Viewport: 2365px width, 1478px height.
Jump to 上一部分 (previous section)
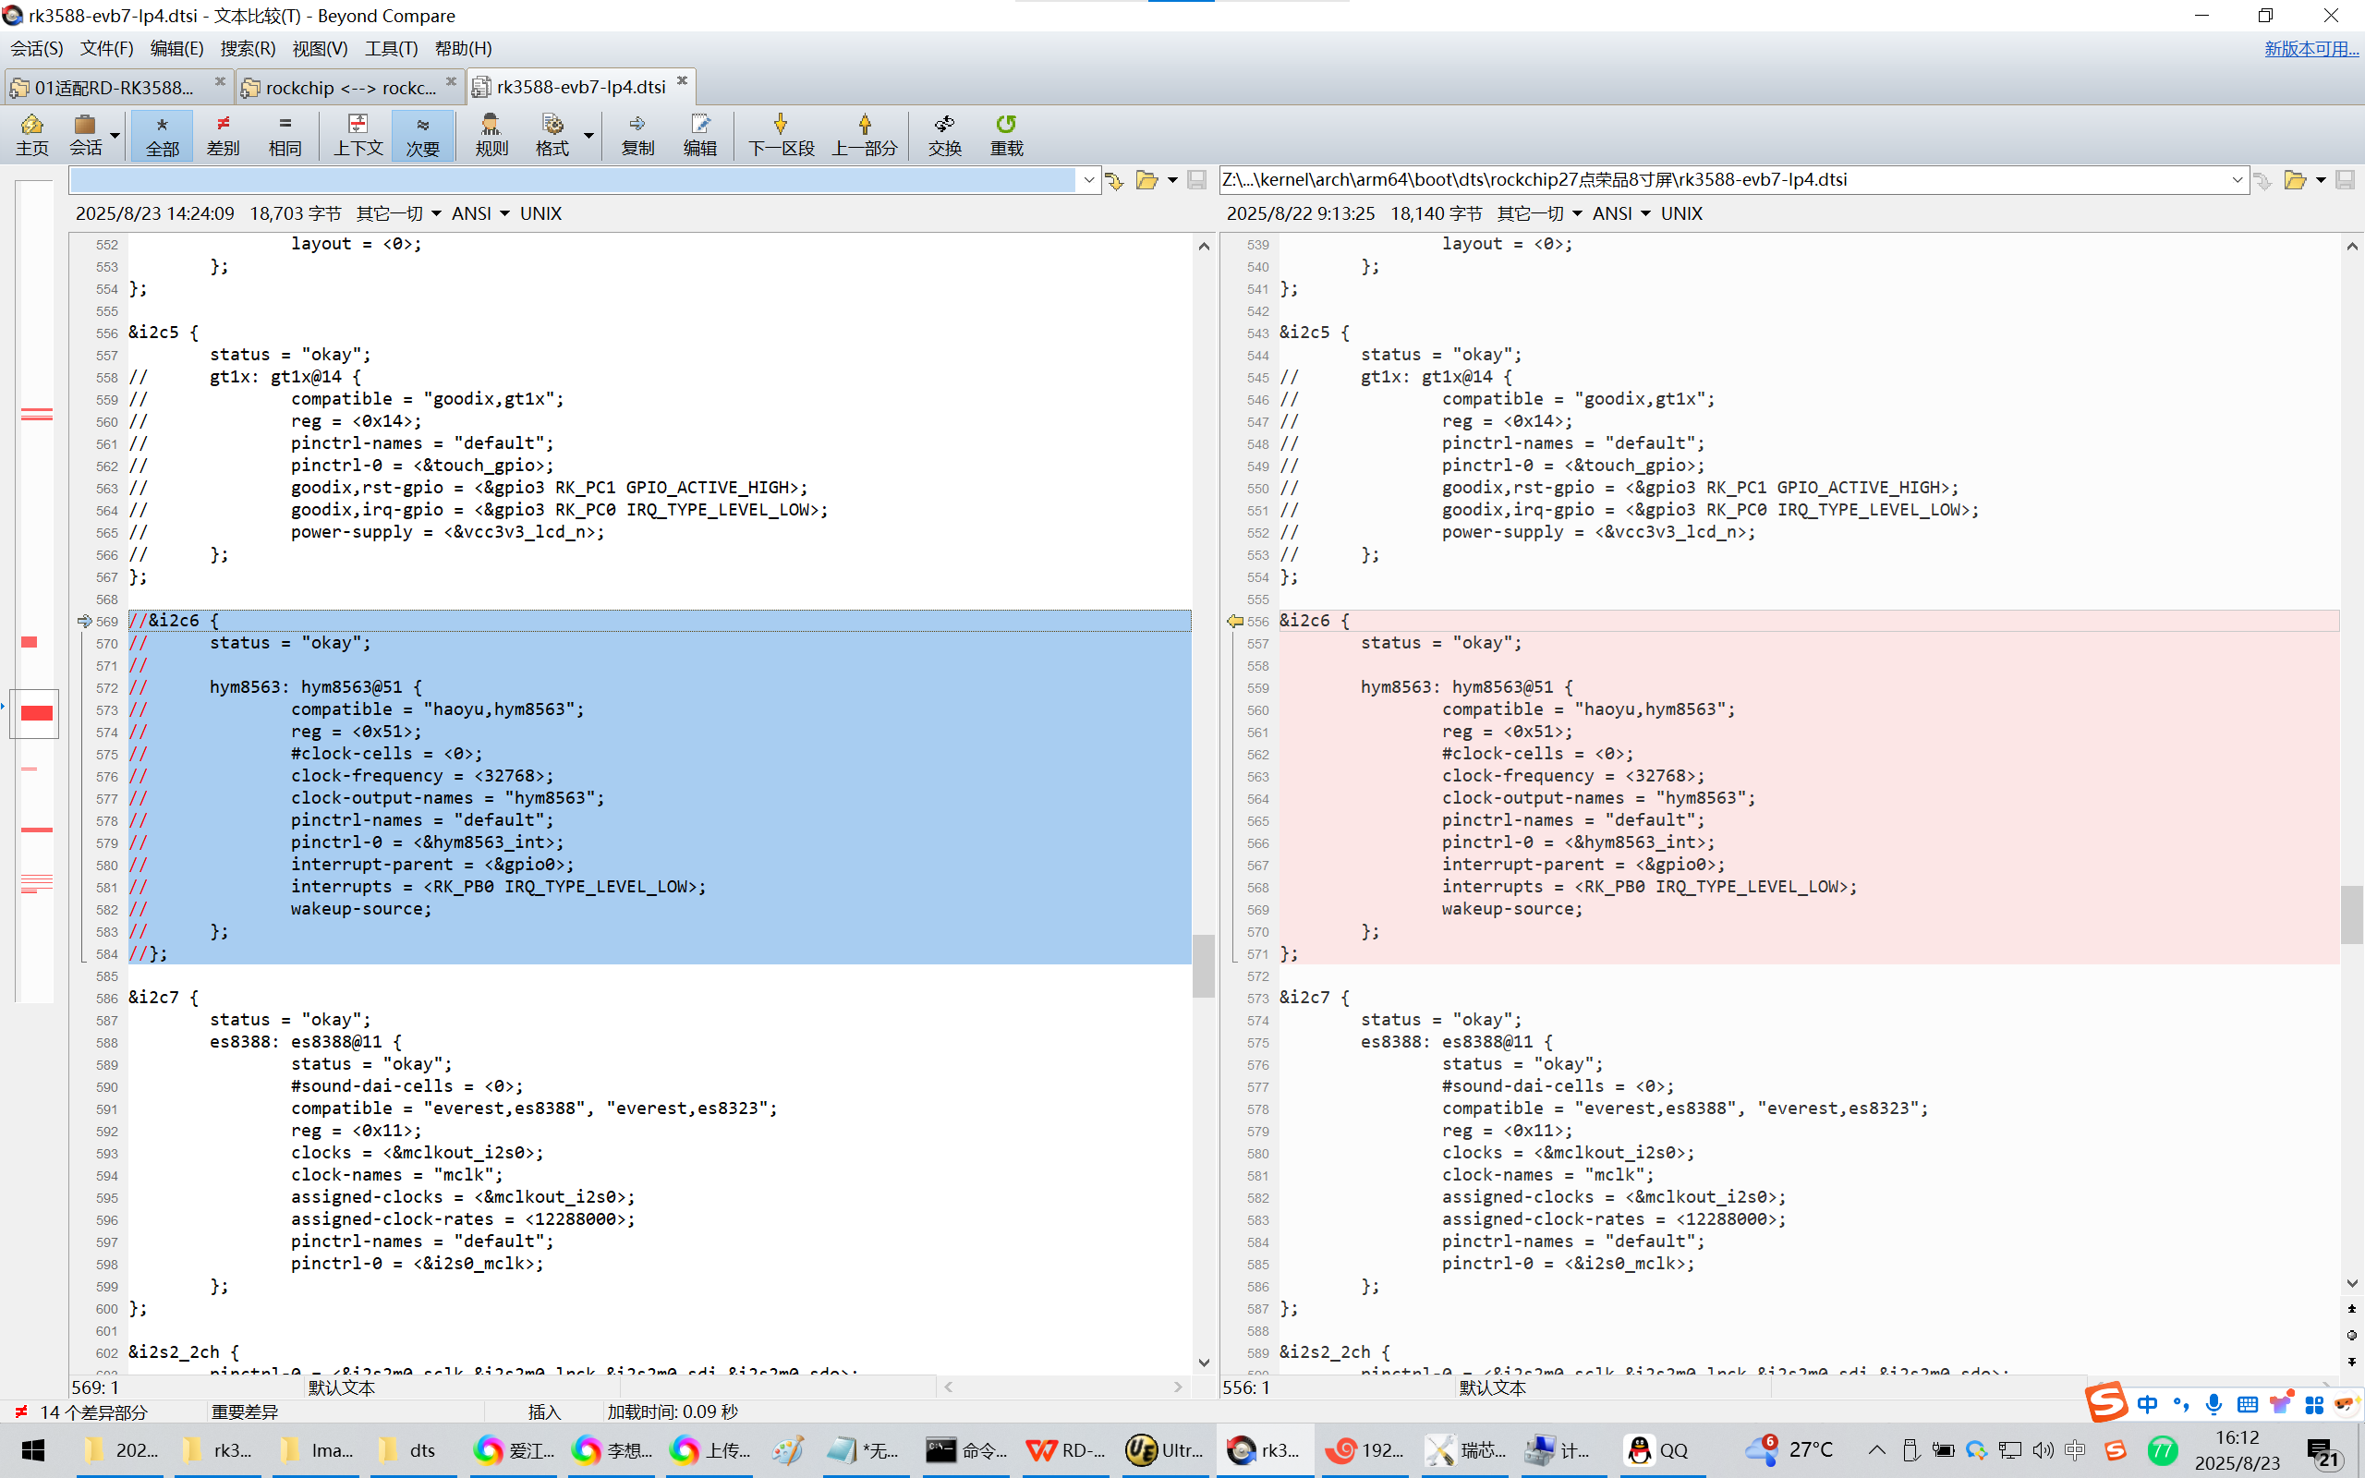click(x=865, y=135)
